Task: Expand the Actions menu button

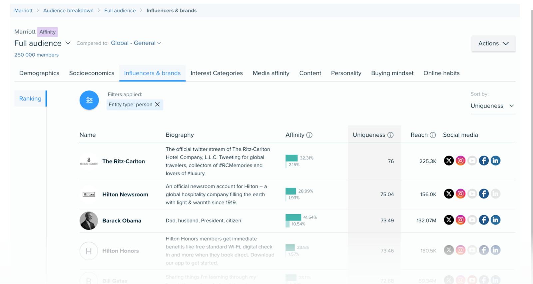Action: tap(493, 44)
